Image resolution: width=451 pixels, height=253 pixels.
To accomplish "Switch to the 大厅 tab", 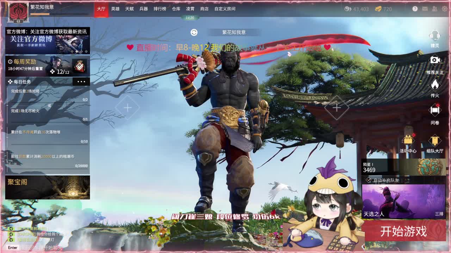I will (x=101, y=9).
